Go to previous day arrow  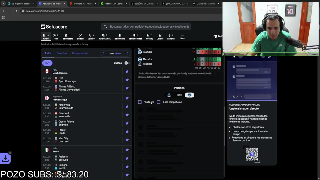tap(103, 53)
